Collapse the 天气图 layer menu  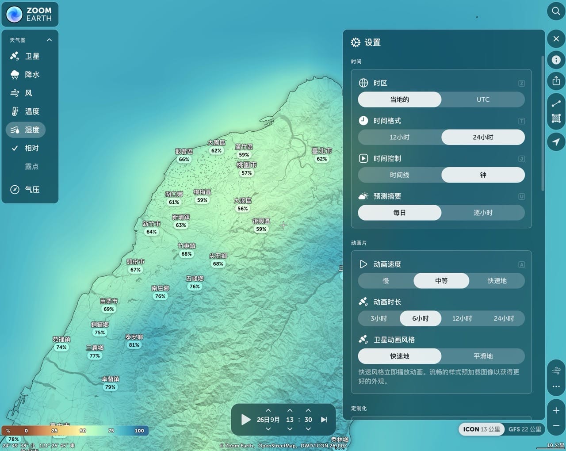49,40
